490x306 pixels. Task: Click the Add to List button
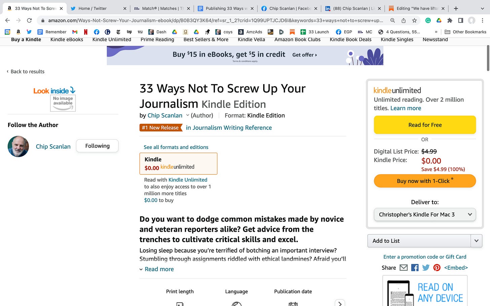(x=419, y=241)
